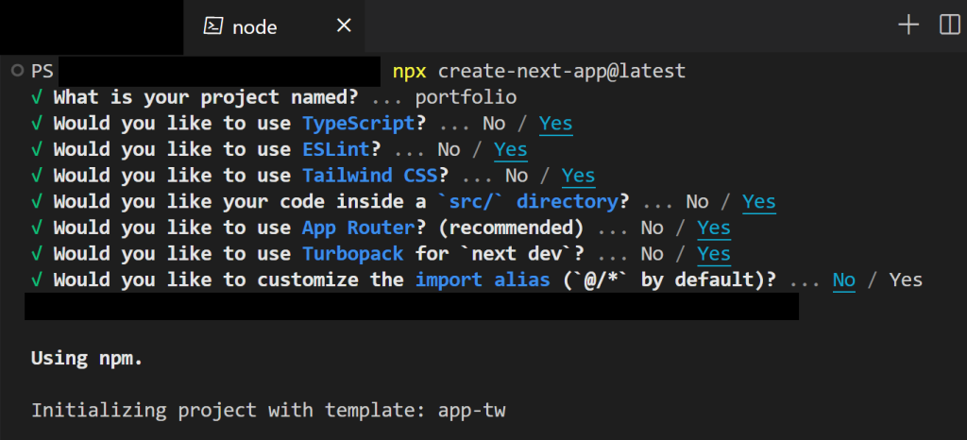The width and height of the screenshot is (967, 440).
Task: Click the checkmark beside the TypeScript prompt
Action: pos(37,124)
